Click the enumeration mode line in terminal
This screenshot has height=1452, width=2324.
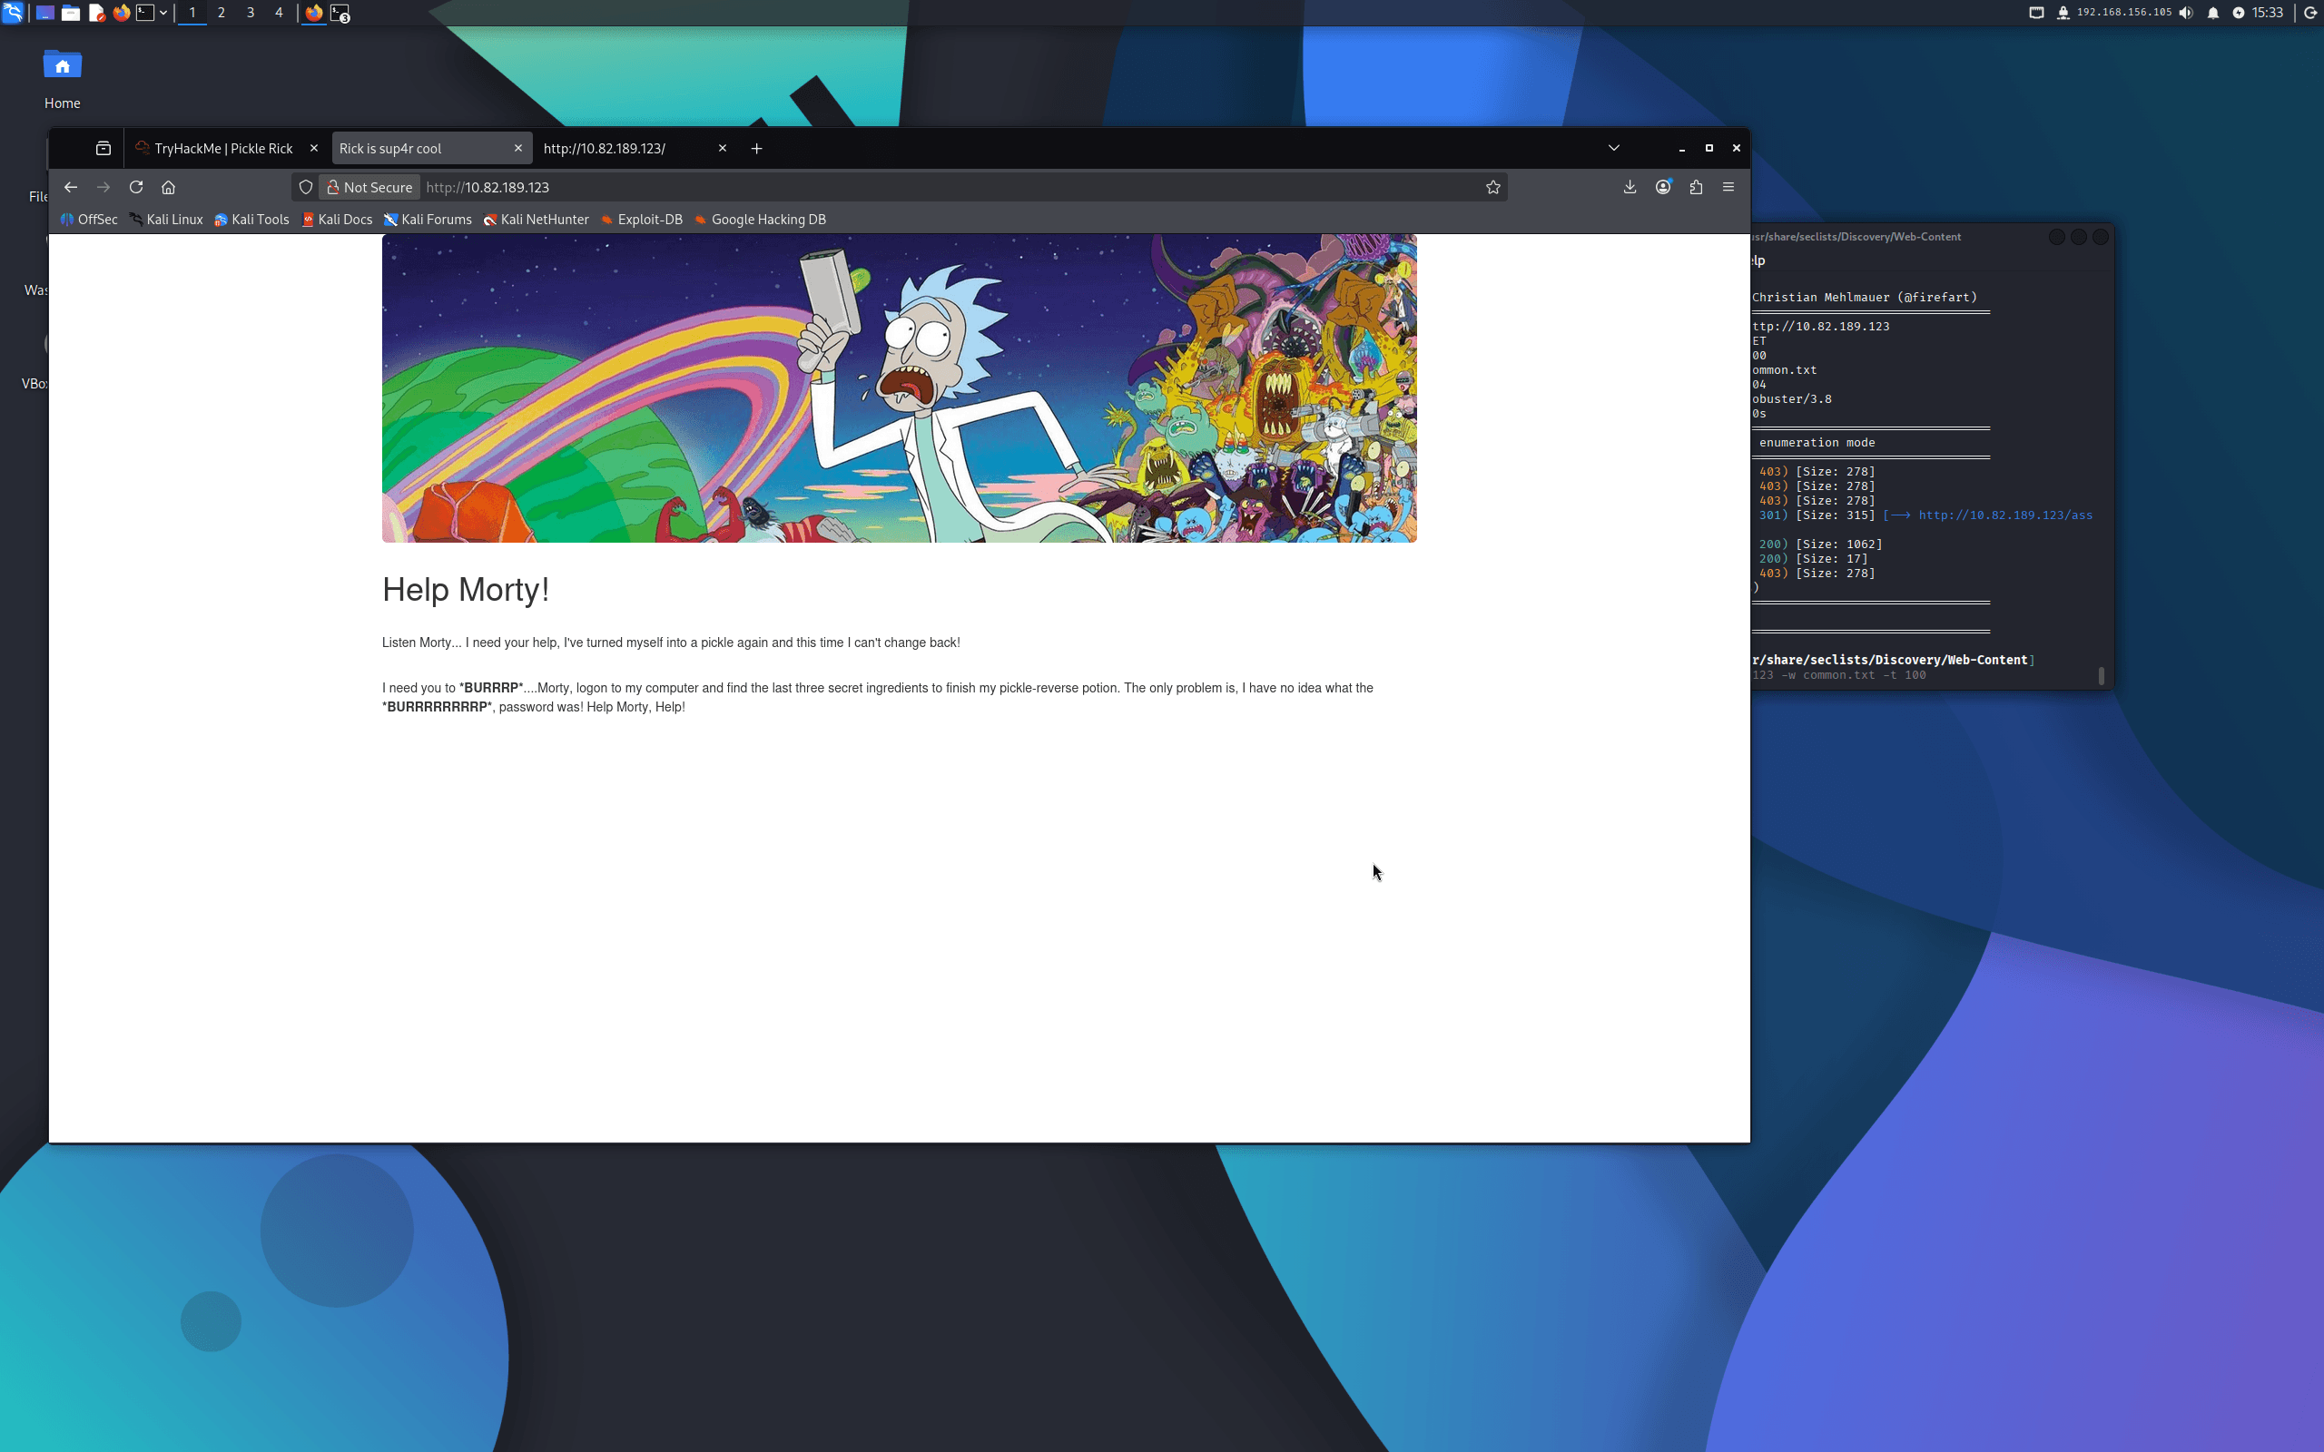pyautogui.click(x=1817, y=443)
